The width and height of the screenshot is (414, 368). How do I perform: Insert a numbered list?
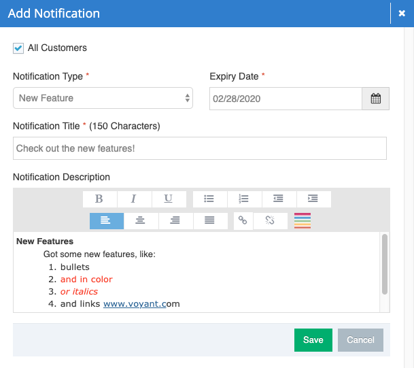click(244, 199)
